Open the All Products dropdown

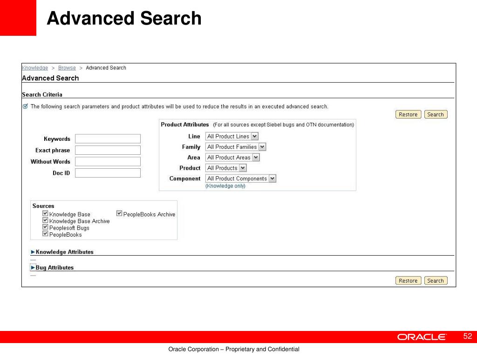pos(226,168)
